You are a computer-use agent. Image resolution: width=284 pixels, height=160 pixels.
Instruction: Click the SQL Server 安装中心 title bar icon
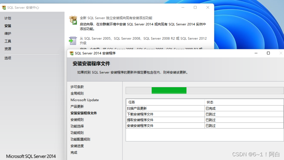click(x=4, y=8)
